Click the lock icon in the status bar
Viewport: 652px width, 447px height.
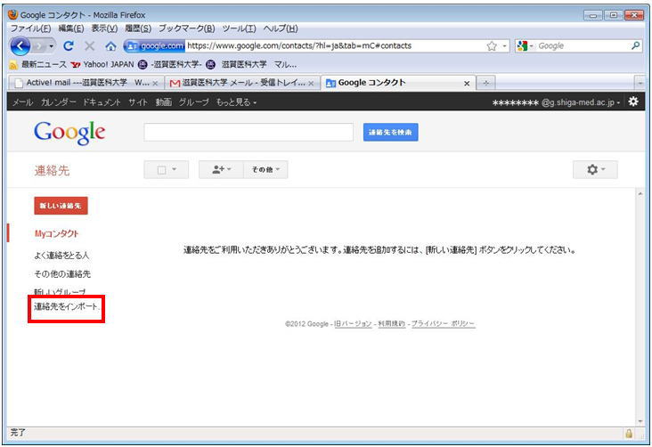coord(629,434)
